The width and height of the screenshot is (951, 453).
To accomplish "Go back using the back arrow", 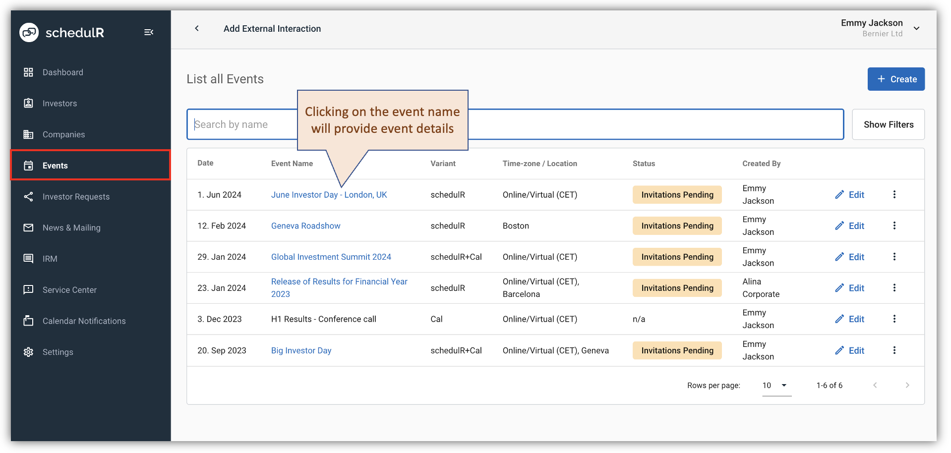I will coord(197,28).
